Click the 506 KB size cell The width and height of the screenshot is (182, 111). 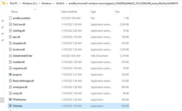(125, 100)
